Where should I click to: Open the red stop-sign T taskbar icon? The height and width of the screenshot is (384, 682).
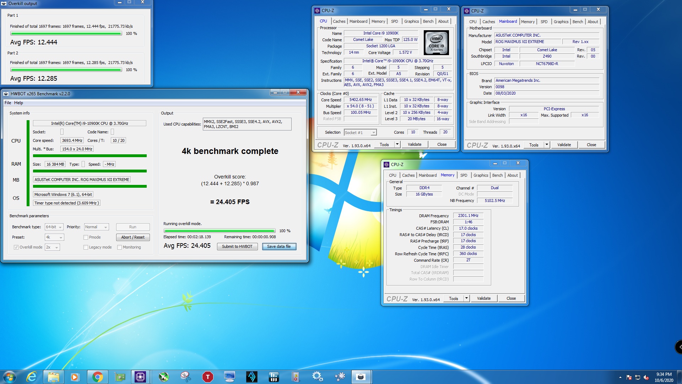207,377
